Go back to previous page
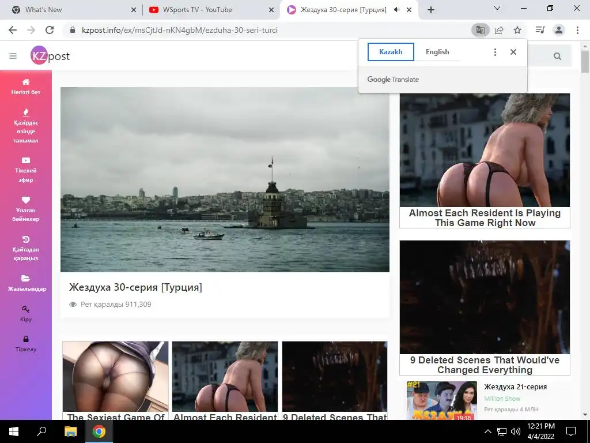The image size is (590, 443). click(13, 30)
